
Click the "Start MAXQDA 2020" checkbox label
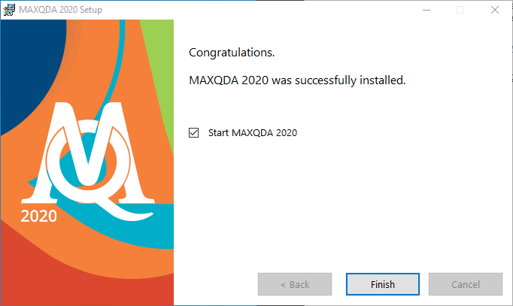[253, 133]
